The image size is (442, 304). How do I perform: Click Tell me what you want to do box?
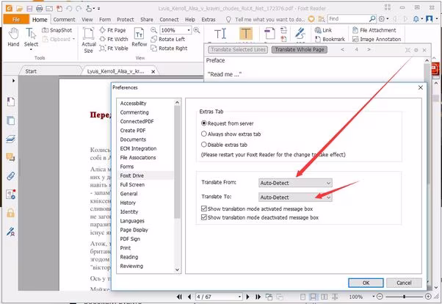(269, 19)
